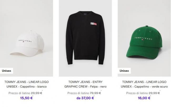Image resolution: width=171 pixels, height=107 pixels.
Task: Click the sweatshirt's neck label
Action: [x=85, y=14]
